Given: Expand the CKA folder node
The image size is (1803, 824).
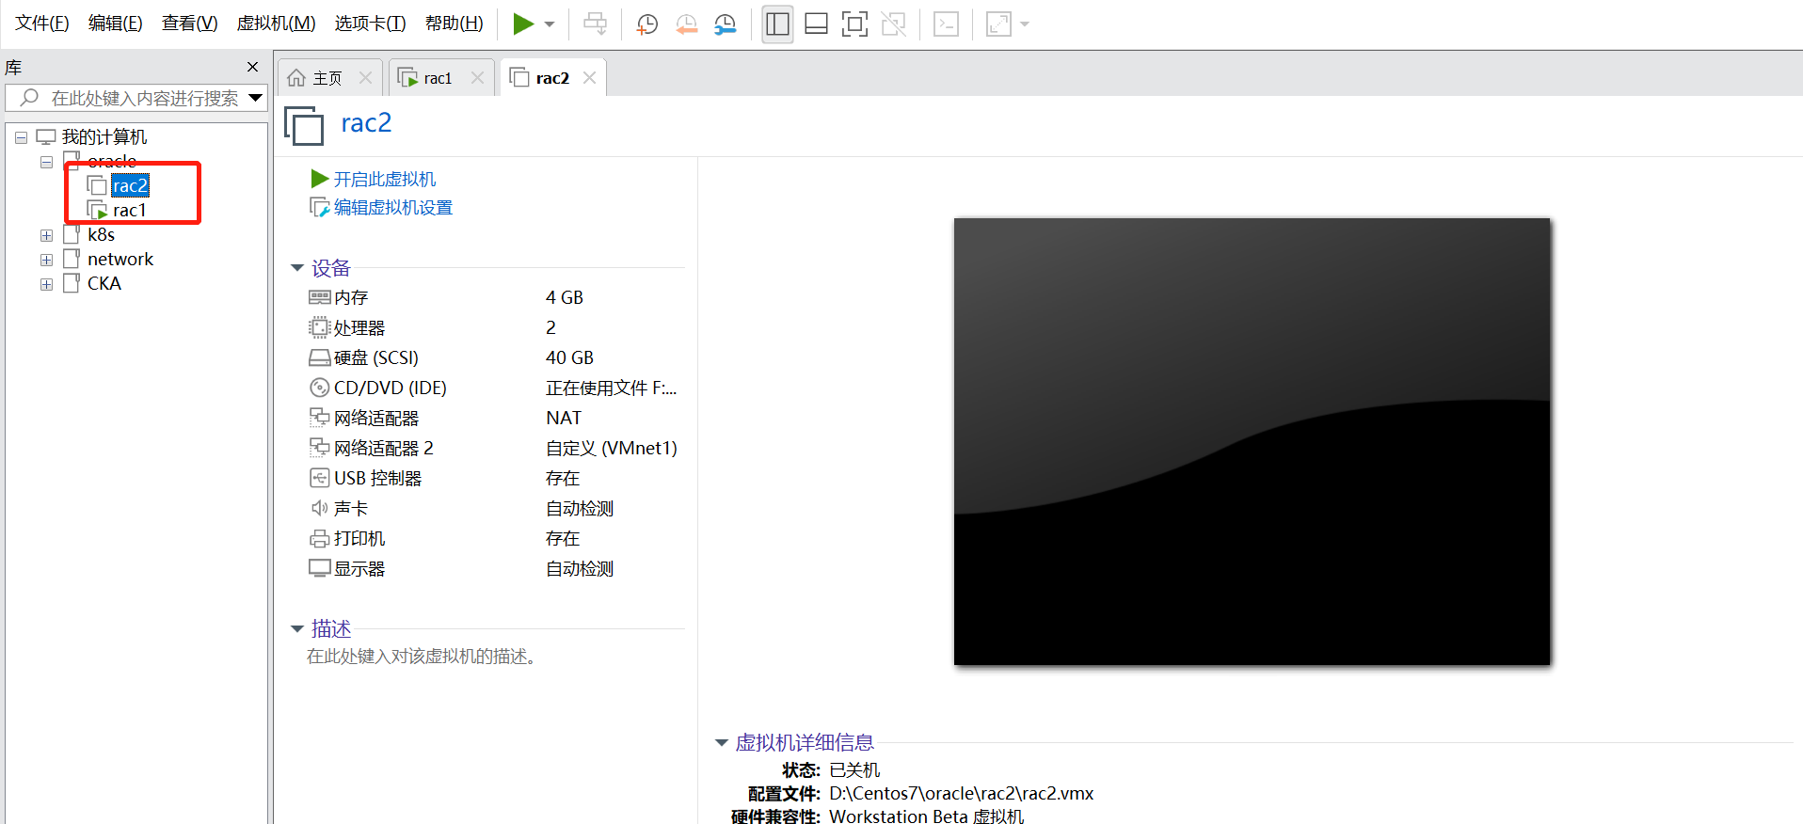Looking at the screenshot, I should [x=46, y=284].
